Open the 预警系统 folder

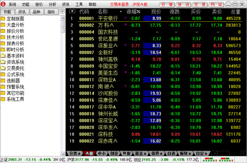[12, 87]
